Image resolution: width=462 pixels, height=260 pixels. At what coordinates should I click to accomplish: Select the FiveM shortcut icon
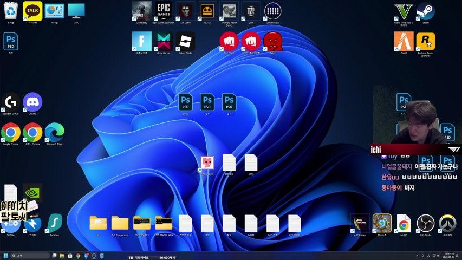click(404, 43)
